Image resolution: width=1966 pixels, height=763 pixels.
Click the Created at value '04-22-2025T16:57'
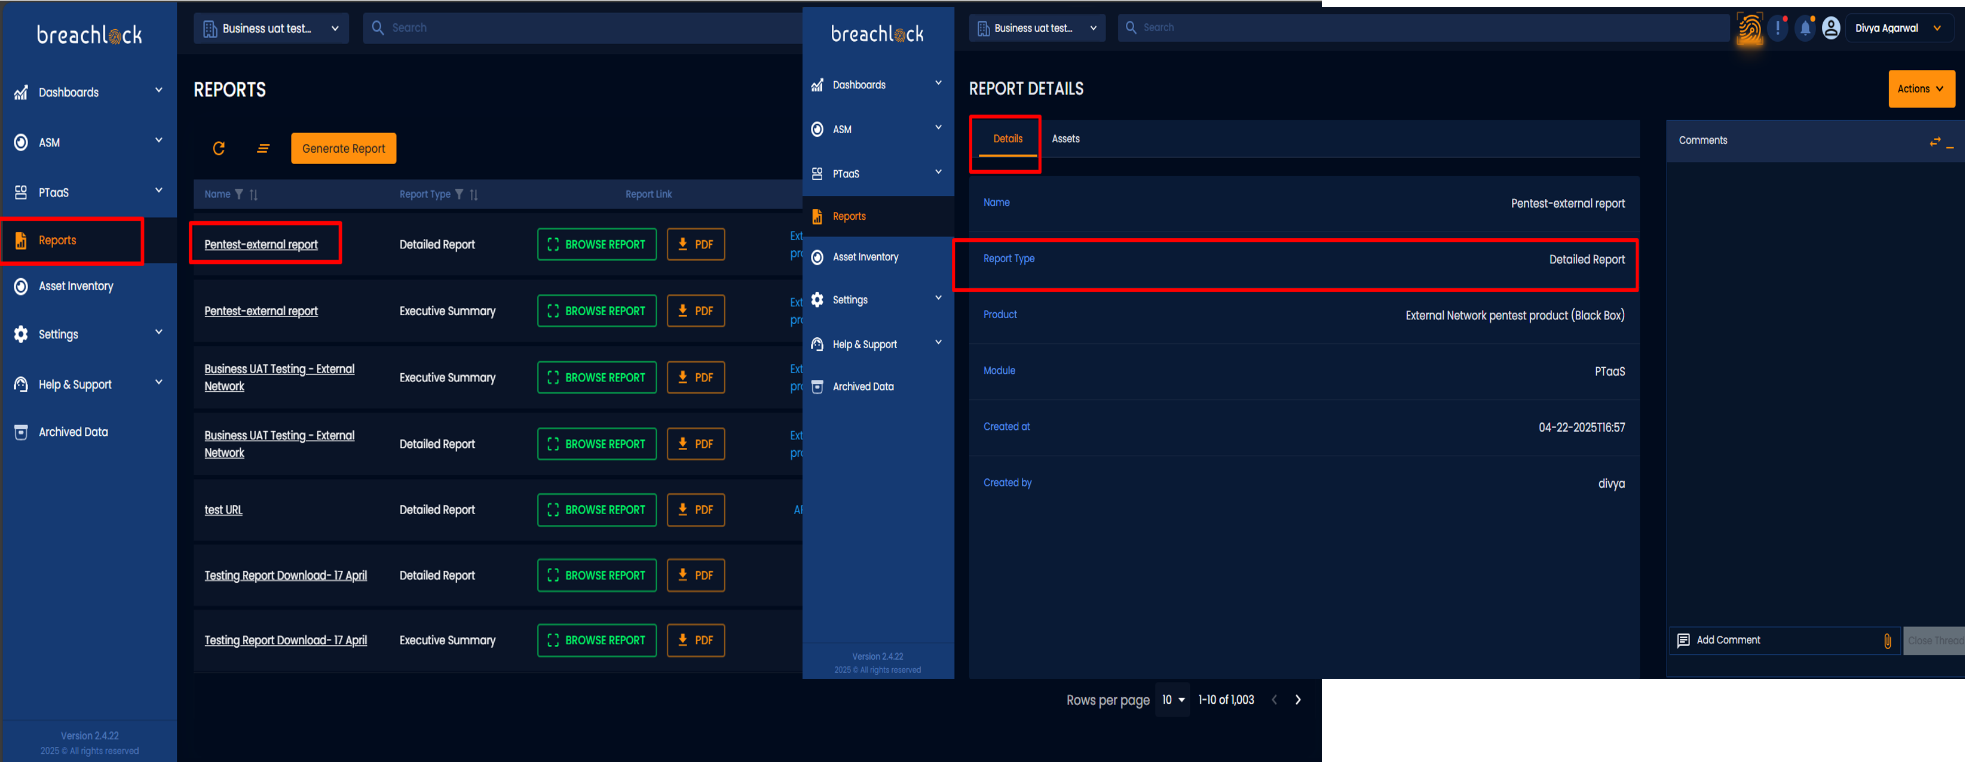click(x=1581, y=427)
